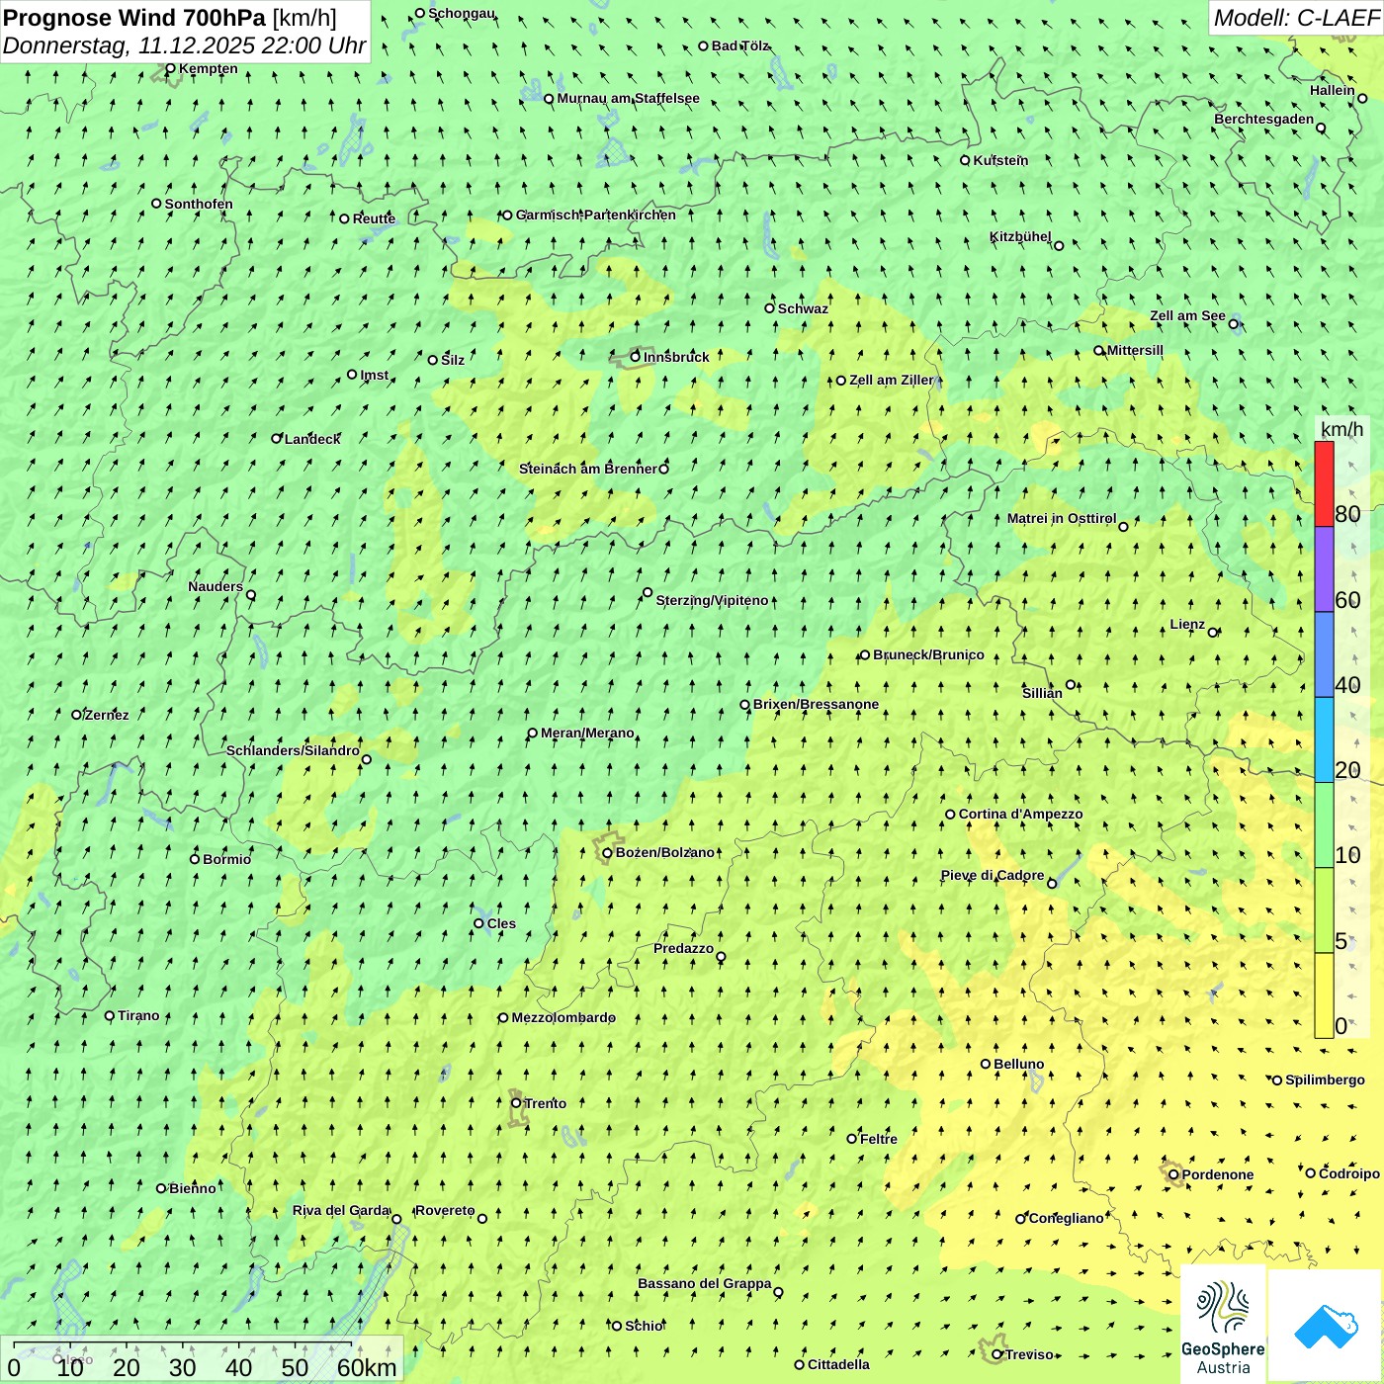Image resolution: width=1384 pixels, height=1384 pixels.
Task: Select the 'Schlanders/Silandro' label
Action: [x=293, y=750]
